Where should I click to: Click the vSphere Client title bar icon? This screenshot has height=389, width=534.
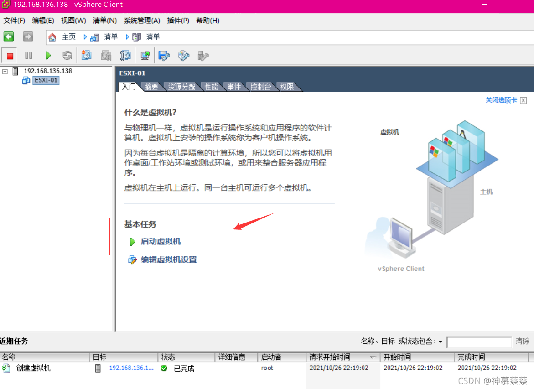(6, 5)
